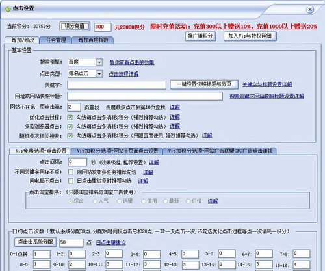
Task: Open the 关键字与标题设置详解 link
Action: click(267, 84)
